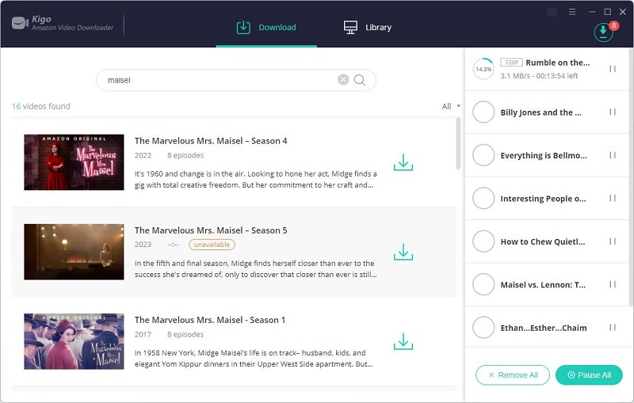Click the Ethan...Esther...Chaim title

[x=544, y=328]
